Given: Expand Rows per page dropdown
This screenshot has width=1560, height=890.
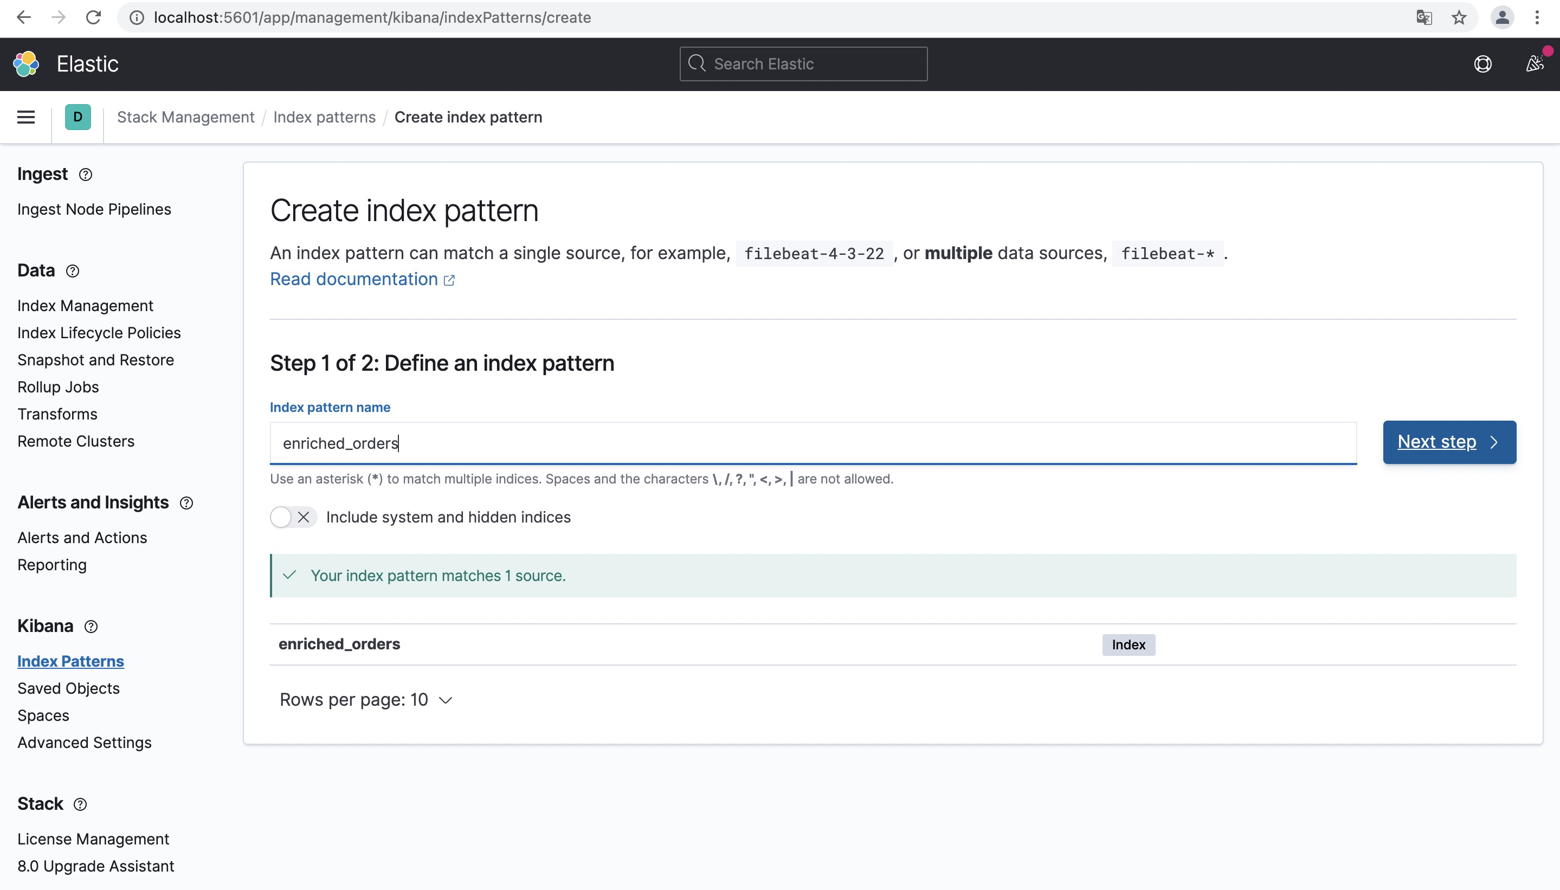Looking at the screenshot, I should tap(365, 699).
